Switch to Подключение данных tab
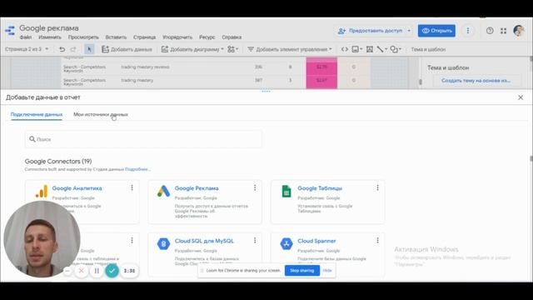The width and height of the screenshot is (533, 300). pyautogui.click(x=37, y=114)
